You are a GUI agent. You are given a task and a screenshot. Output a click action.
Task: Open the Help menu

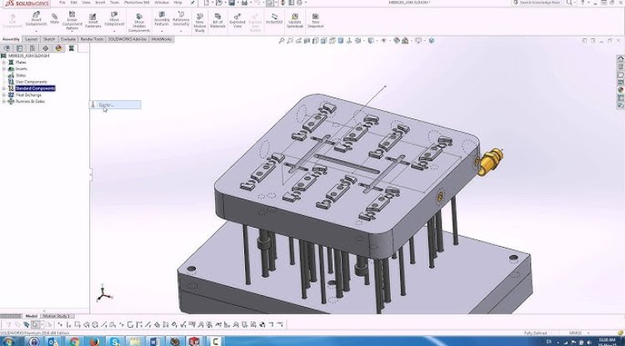[x=177, y=3]
